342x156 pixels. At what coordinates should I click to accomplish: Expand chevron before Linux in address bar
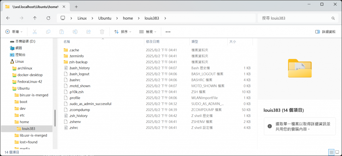pyautogui.click(x=71, y=18)
